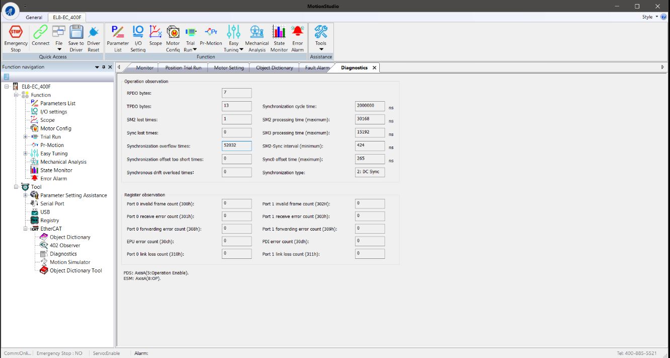The width and height of the screenshot is (670, 358).
Task: Collapse the EtherCAT tree node
Action: coord(25,229)
